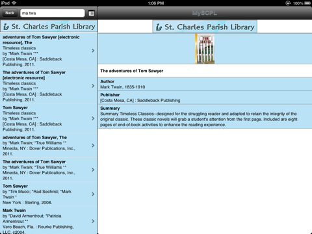
Task: Click the St. Charles Parish Library banner in detail pane
Action: click(205, 27)
